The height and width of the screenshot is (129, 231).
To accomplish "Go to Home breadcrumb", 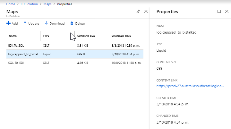I will (x=11, y=4).
